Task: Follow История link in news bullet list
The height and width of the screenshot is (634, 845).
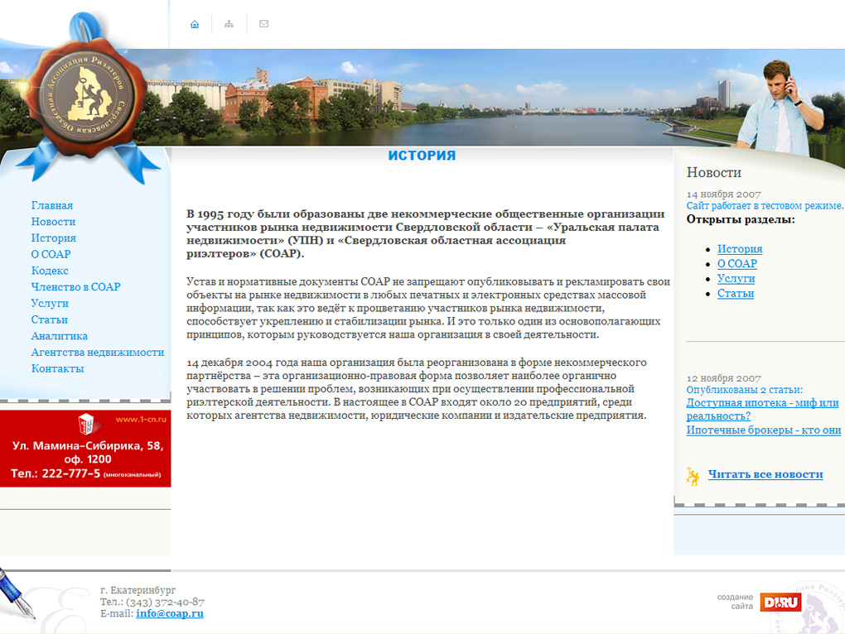Action: (740, 249)
